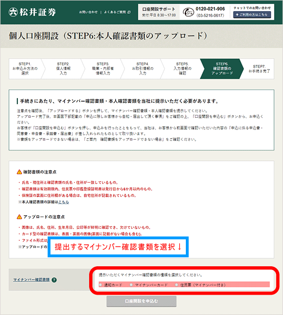Select STEP3 職業・内部者情報入力 step
Viewport: 283px width, 315px height.
(x=103, y=69)
